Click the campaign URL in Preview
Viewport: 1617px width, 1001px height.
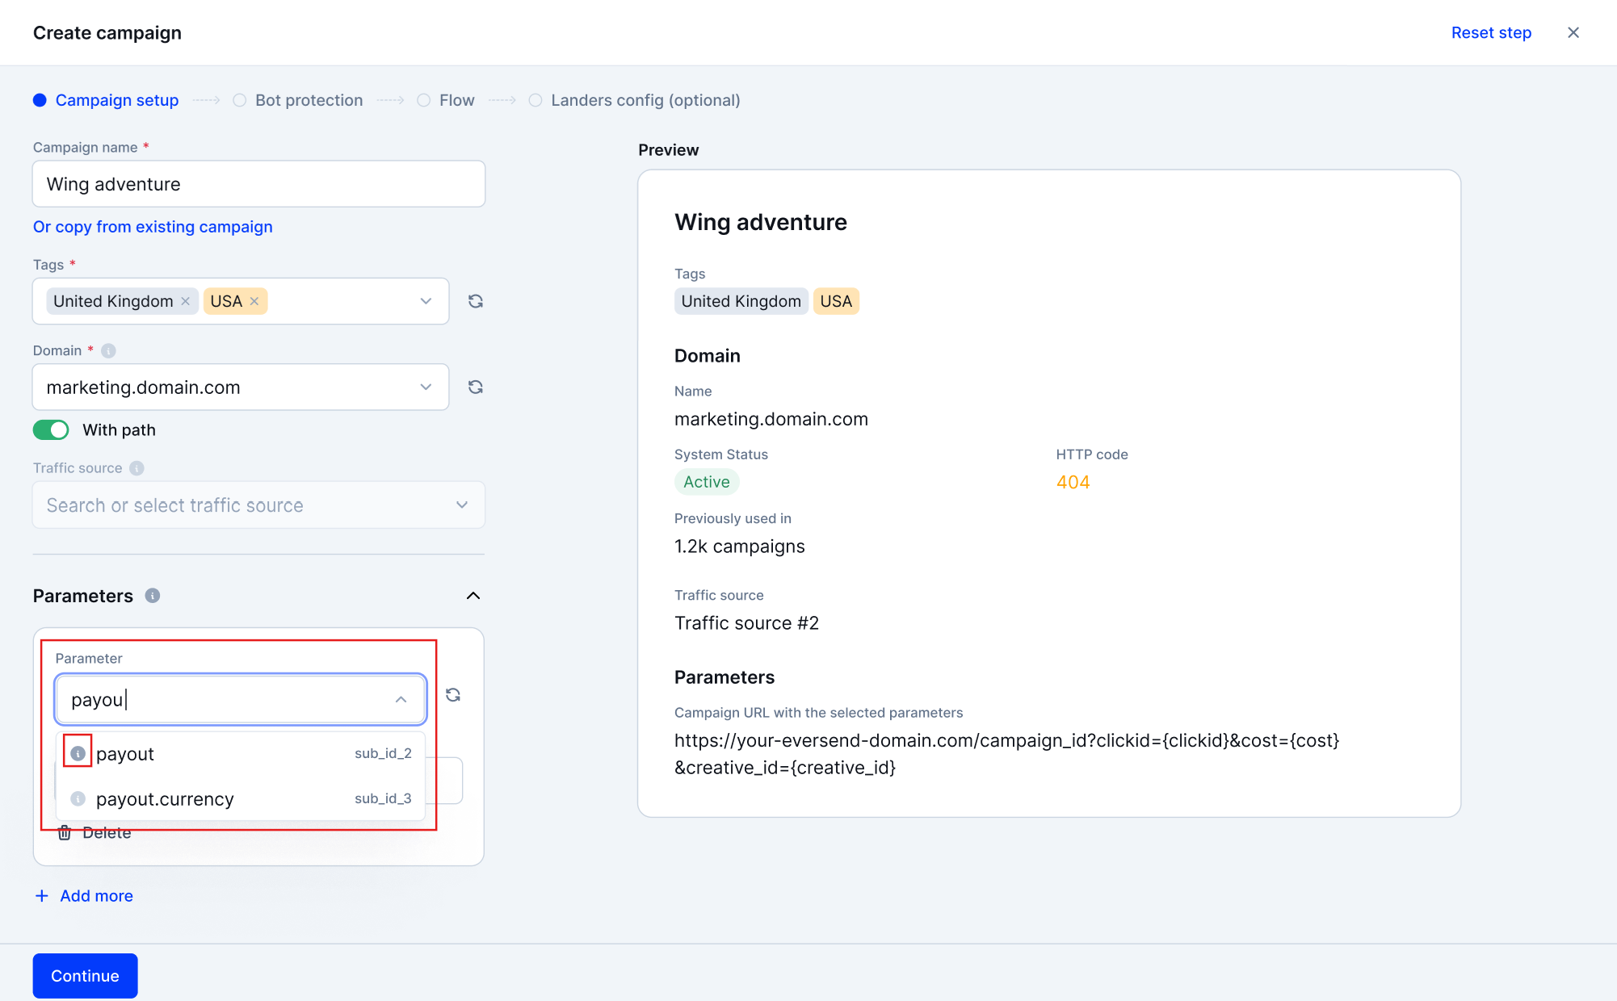(1006, 754)
